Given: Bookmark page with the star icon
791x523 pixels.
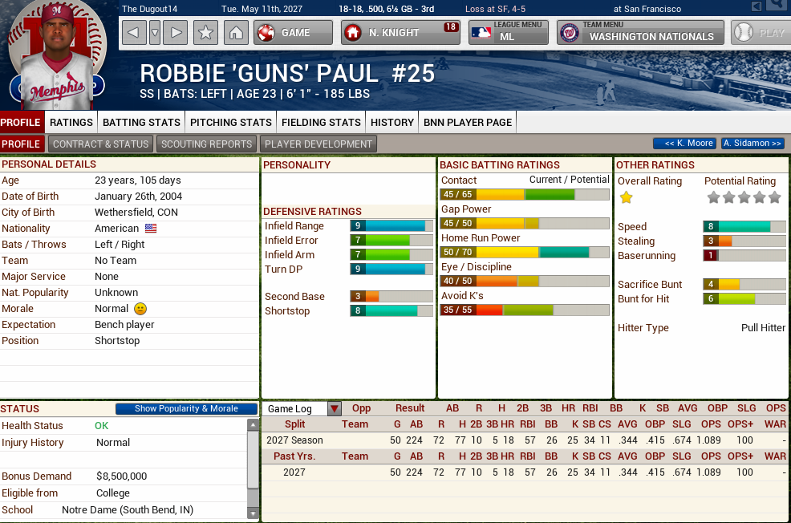Looking at the screenshot, I should pyautogui.click(x=205, y=33).
